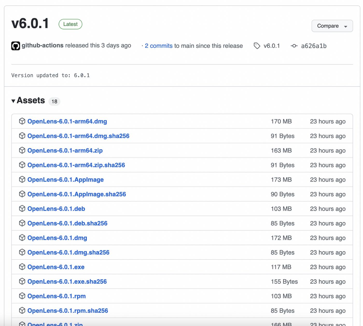363x326 pixels.
Task: Open the 2 commits link
Action: pos(159,46)
